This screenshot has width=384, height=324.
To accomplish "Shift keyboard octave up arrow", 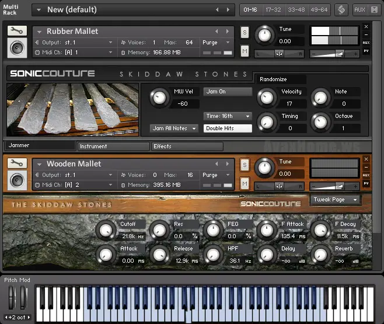I will (x=29, y=318).
